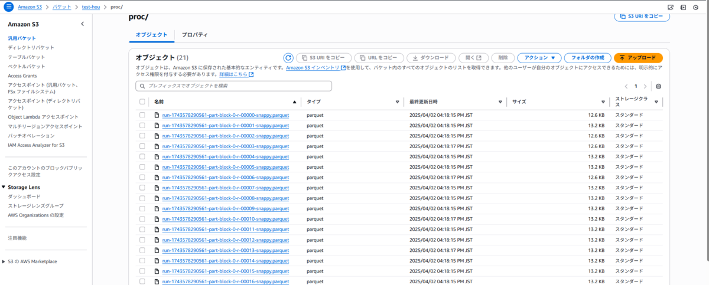Sort by ストレージクラス column arrow
Screen dimensions: 709x285
[x=656, y=102]
